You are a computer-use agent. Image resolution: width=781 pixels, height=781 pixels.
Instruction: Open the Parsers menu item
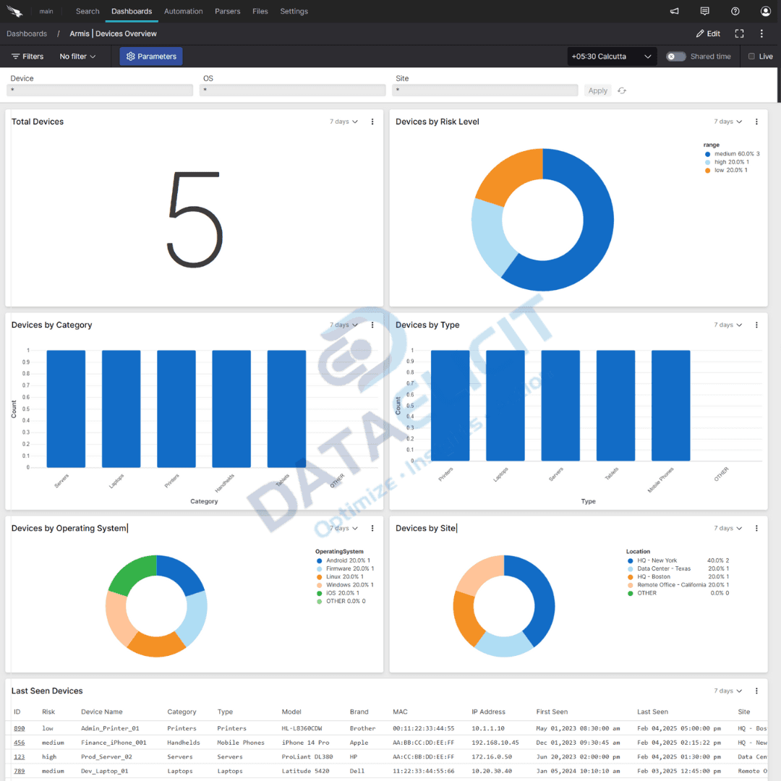pyautogui.click(x=227, y=11)
